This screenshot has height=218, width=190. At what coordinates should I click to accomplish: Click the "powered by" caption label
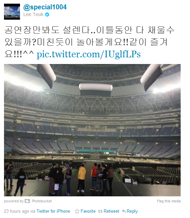click(14, 201)
